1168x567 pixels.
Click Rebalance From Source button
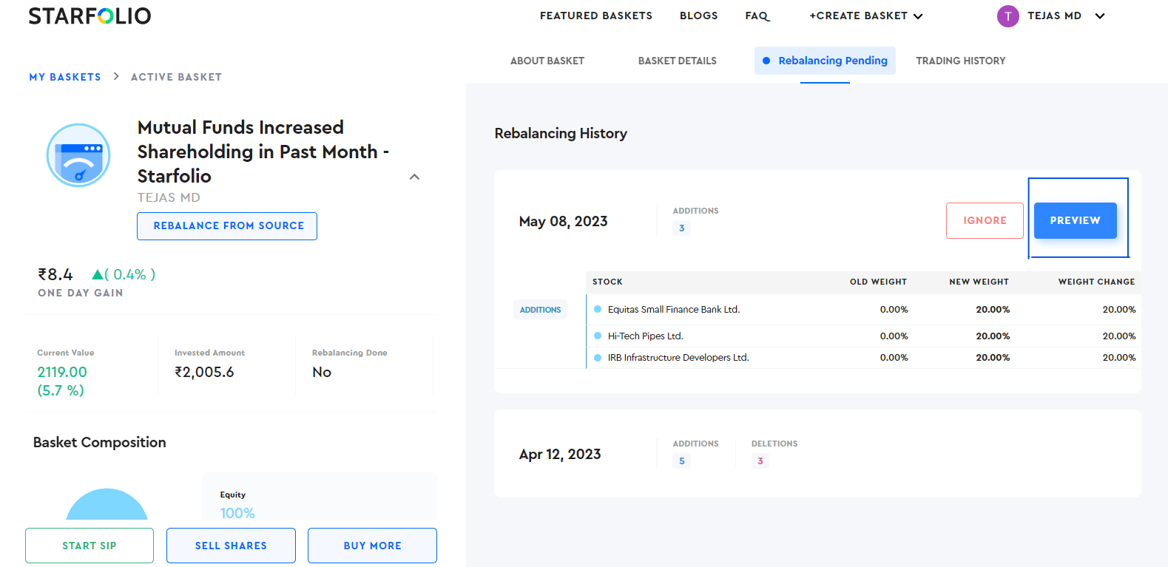coord(227,226)
